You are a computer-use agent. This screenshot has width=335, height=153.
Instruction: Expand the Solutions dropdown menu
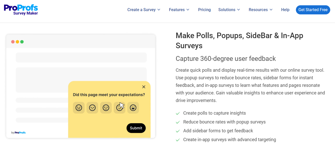click(x=229, y=10)
